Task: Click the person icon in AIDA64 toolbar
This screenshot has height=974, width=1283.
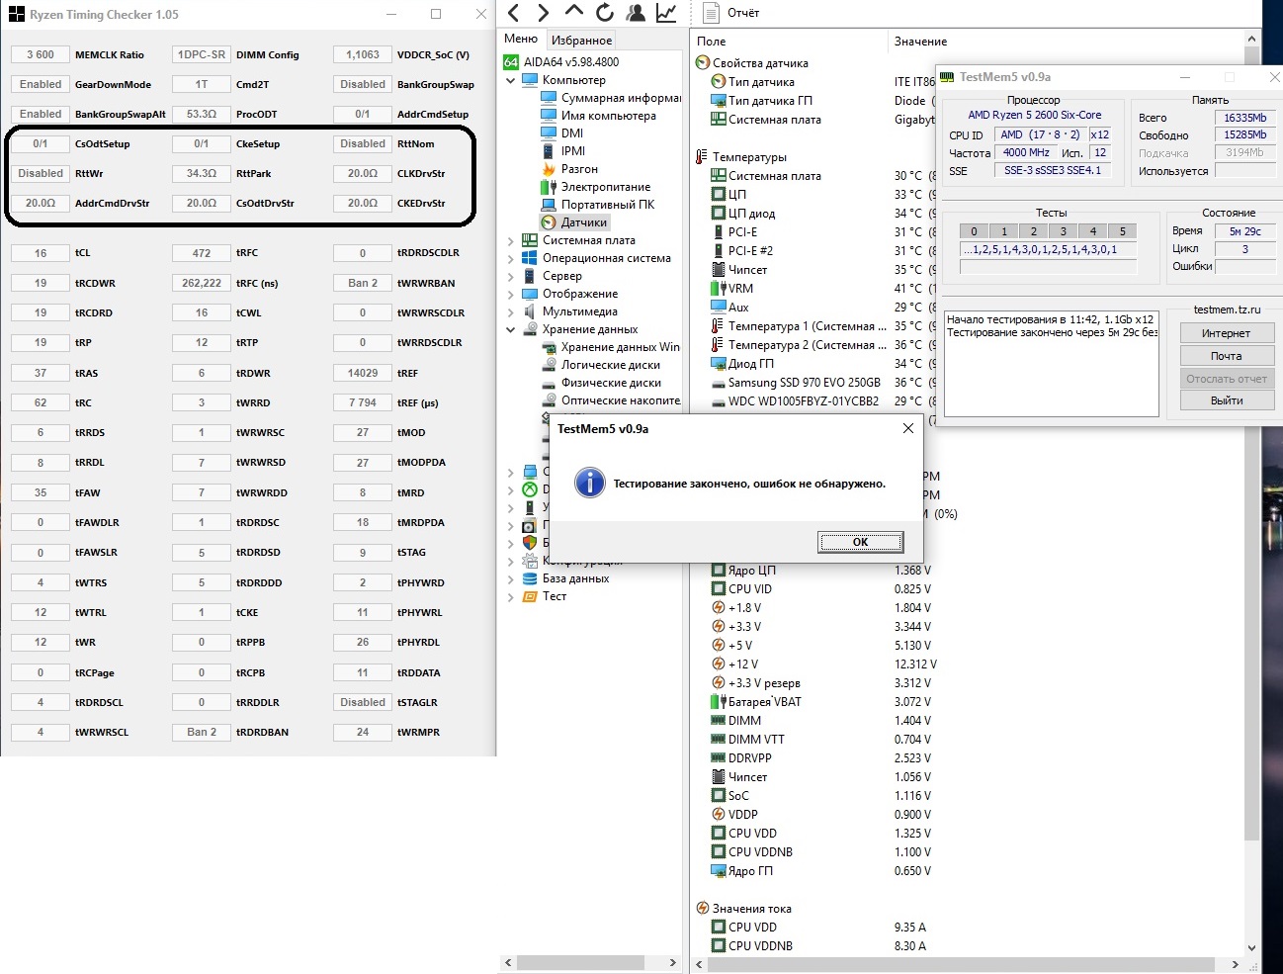Action: 636,13
